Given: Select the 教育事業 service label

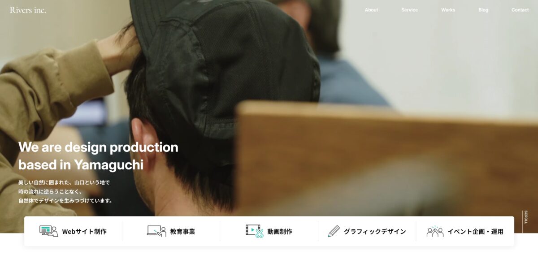Looking at the screenshot, I should click(x=182, y=232).
